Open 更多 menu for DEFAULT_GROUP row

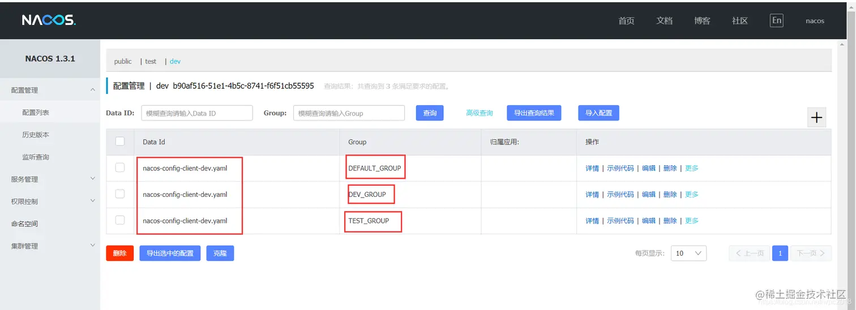point(691,168)
